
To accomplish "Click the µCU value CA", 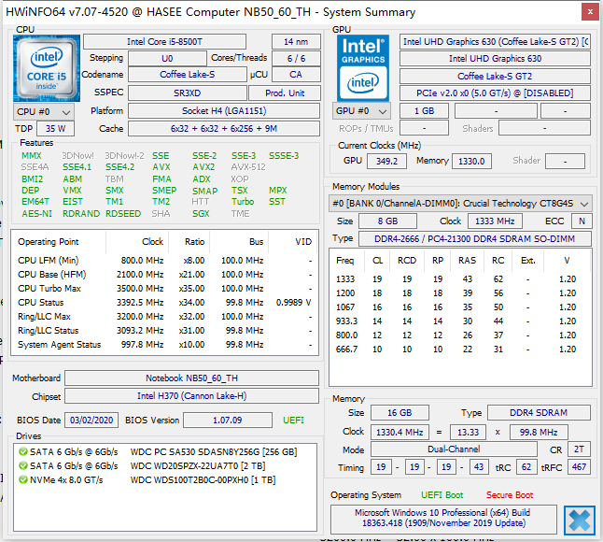I will [x=296, y=75].
